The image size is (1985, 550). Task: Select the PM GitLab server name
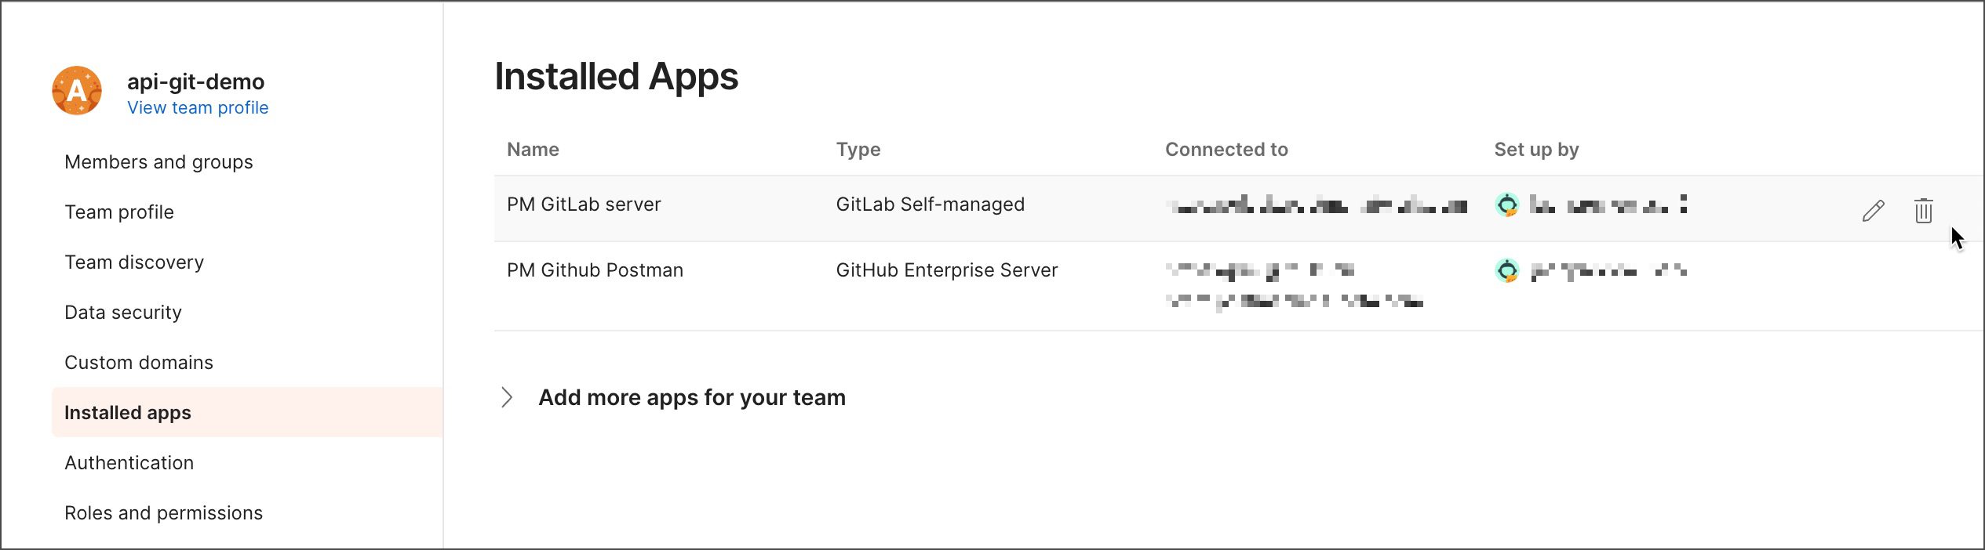coord(584,204)
